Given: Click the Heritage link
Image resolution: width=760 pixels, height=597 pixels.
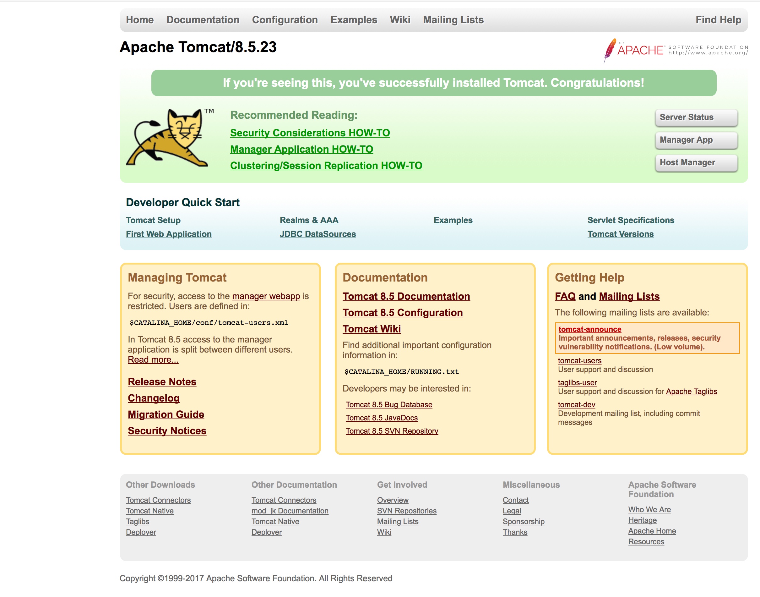Looking at the screenshot, I should pyautogui.click(x=643, y=520).
